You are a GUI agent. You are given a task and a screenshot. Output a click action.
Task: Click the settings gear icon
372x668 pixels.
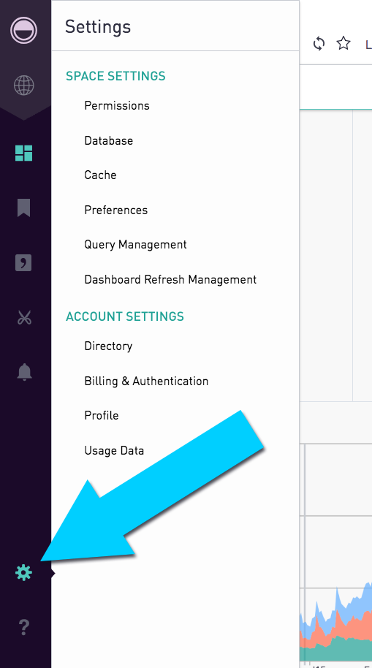point(24,572)
